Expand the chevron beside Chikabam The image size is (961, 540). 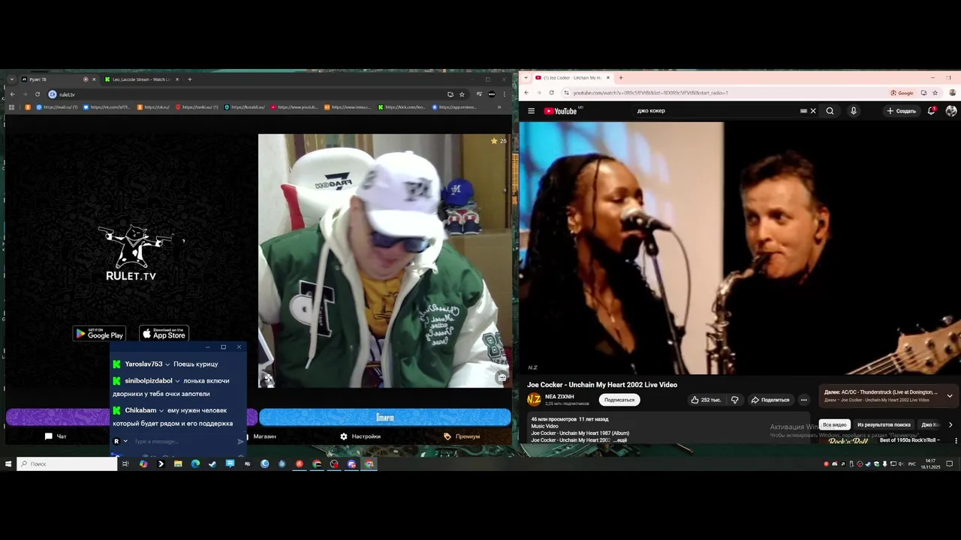(161, 411)
